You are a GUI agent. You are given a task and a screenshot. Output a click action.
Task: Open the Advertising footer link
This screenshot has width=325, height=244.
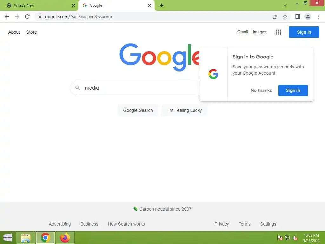click(60, 224)
